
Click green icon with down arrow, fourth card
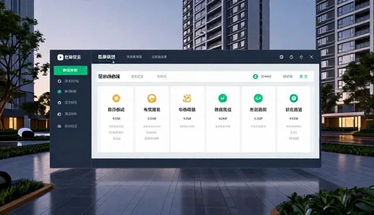(223, 98)
